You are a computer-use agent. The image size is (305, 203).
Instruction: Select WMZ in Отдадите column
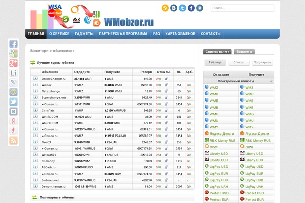(214, 88)
